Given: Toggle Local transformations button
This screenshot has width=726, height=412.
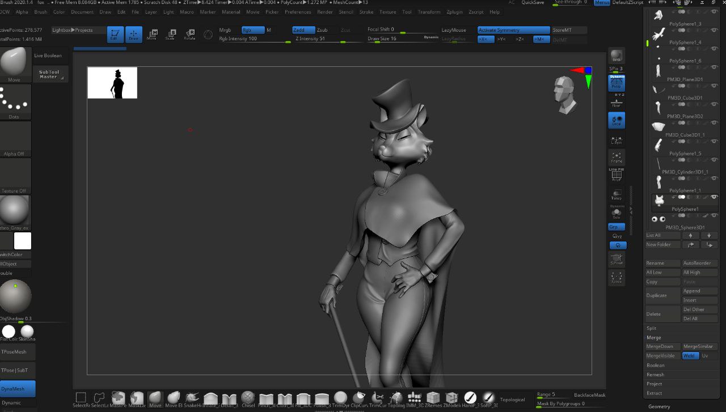Looking at the screenshot, I should (x=617, y=120).
